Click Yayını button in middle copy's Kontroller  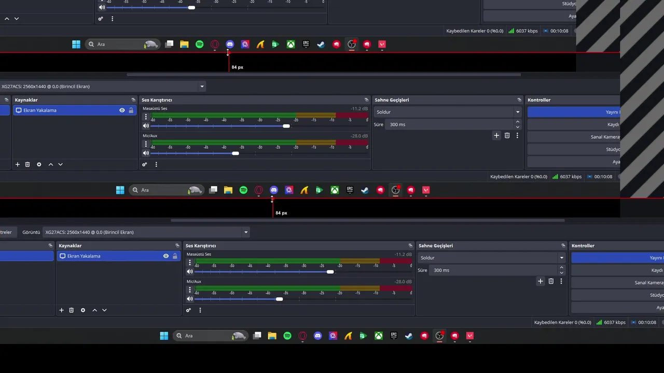(574, 112)
